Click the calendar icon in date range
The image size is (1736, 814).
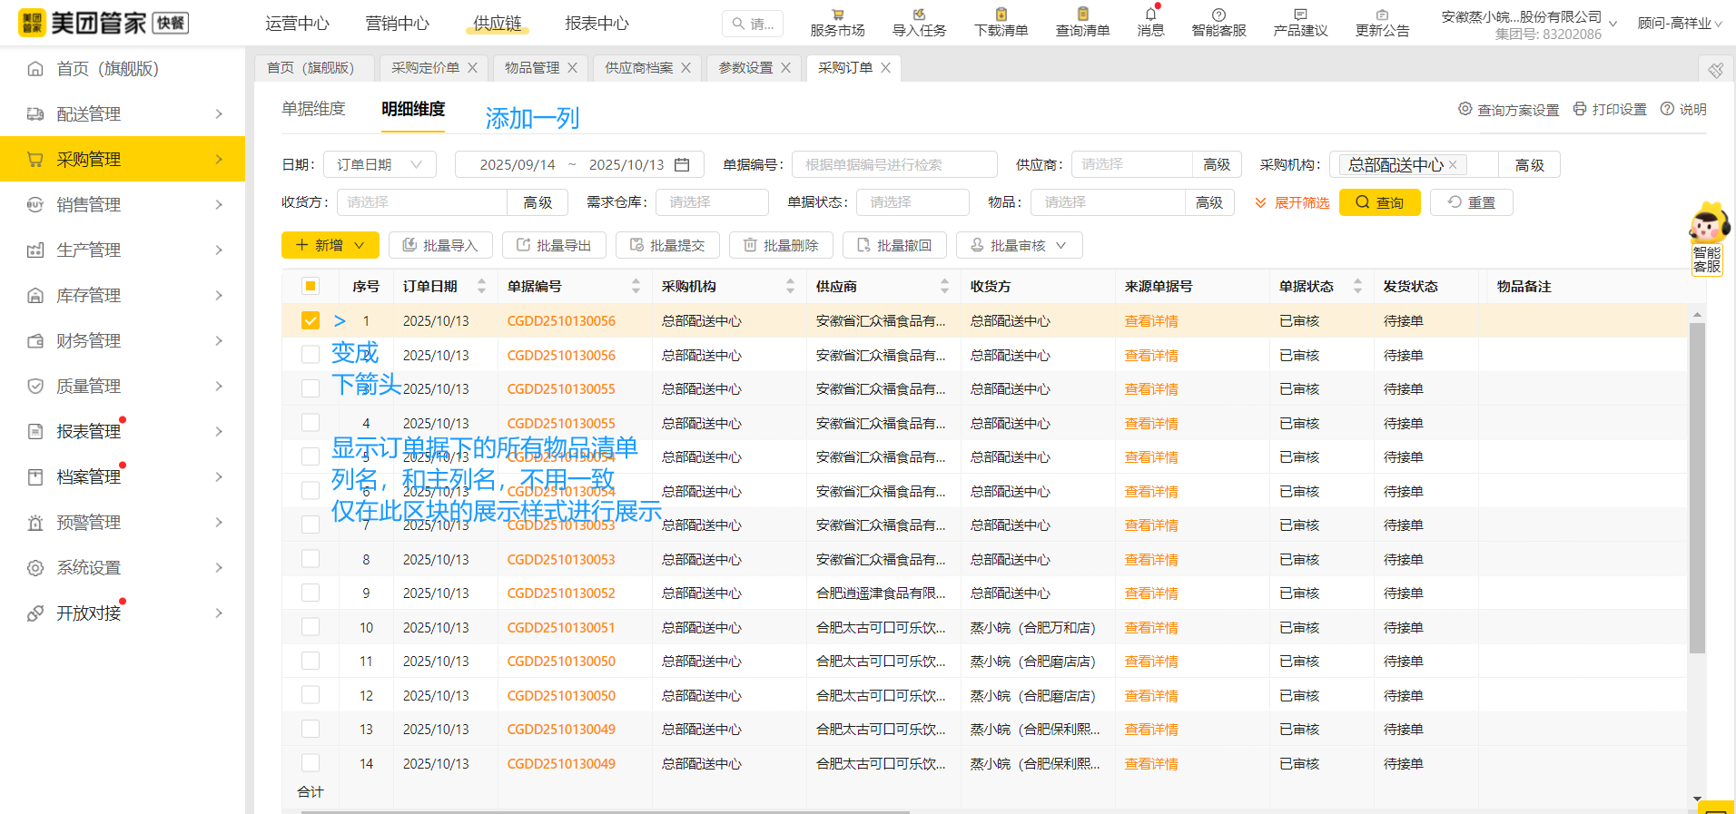point(683,164)
